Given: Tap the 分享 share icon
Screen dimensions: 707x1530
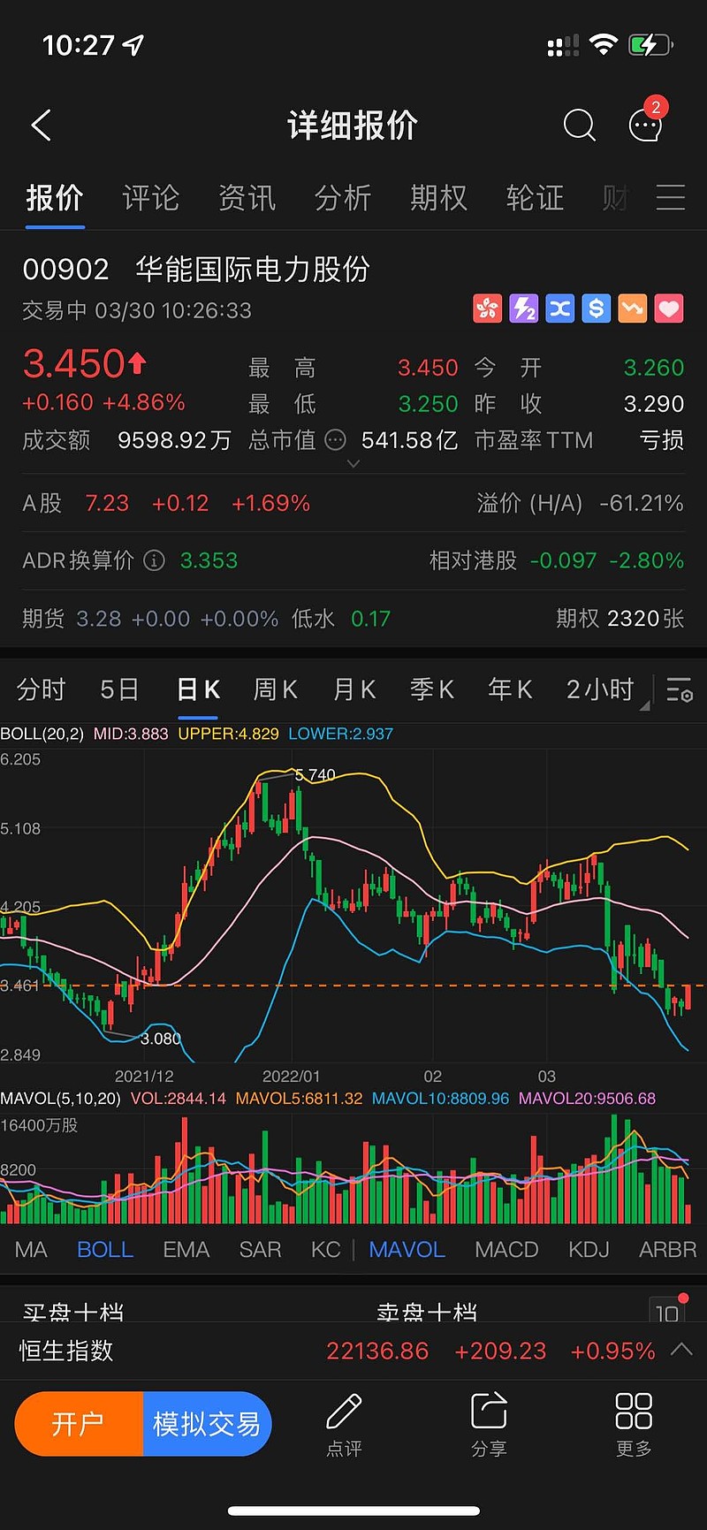Looking at the screenshot, I should coord(489,1423).
